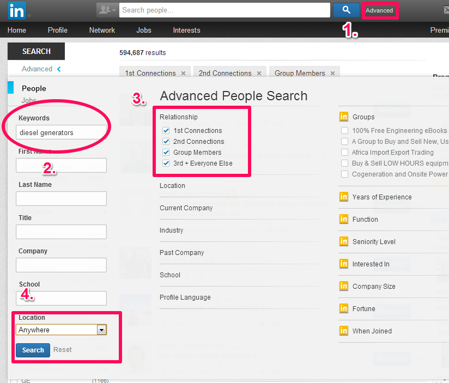Open the people search type selector icon

[x=107, y=10]
